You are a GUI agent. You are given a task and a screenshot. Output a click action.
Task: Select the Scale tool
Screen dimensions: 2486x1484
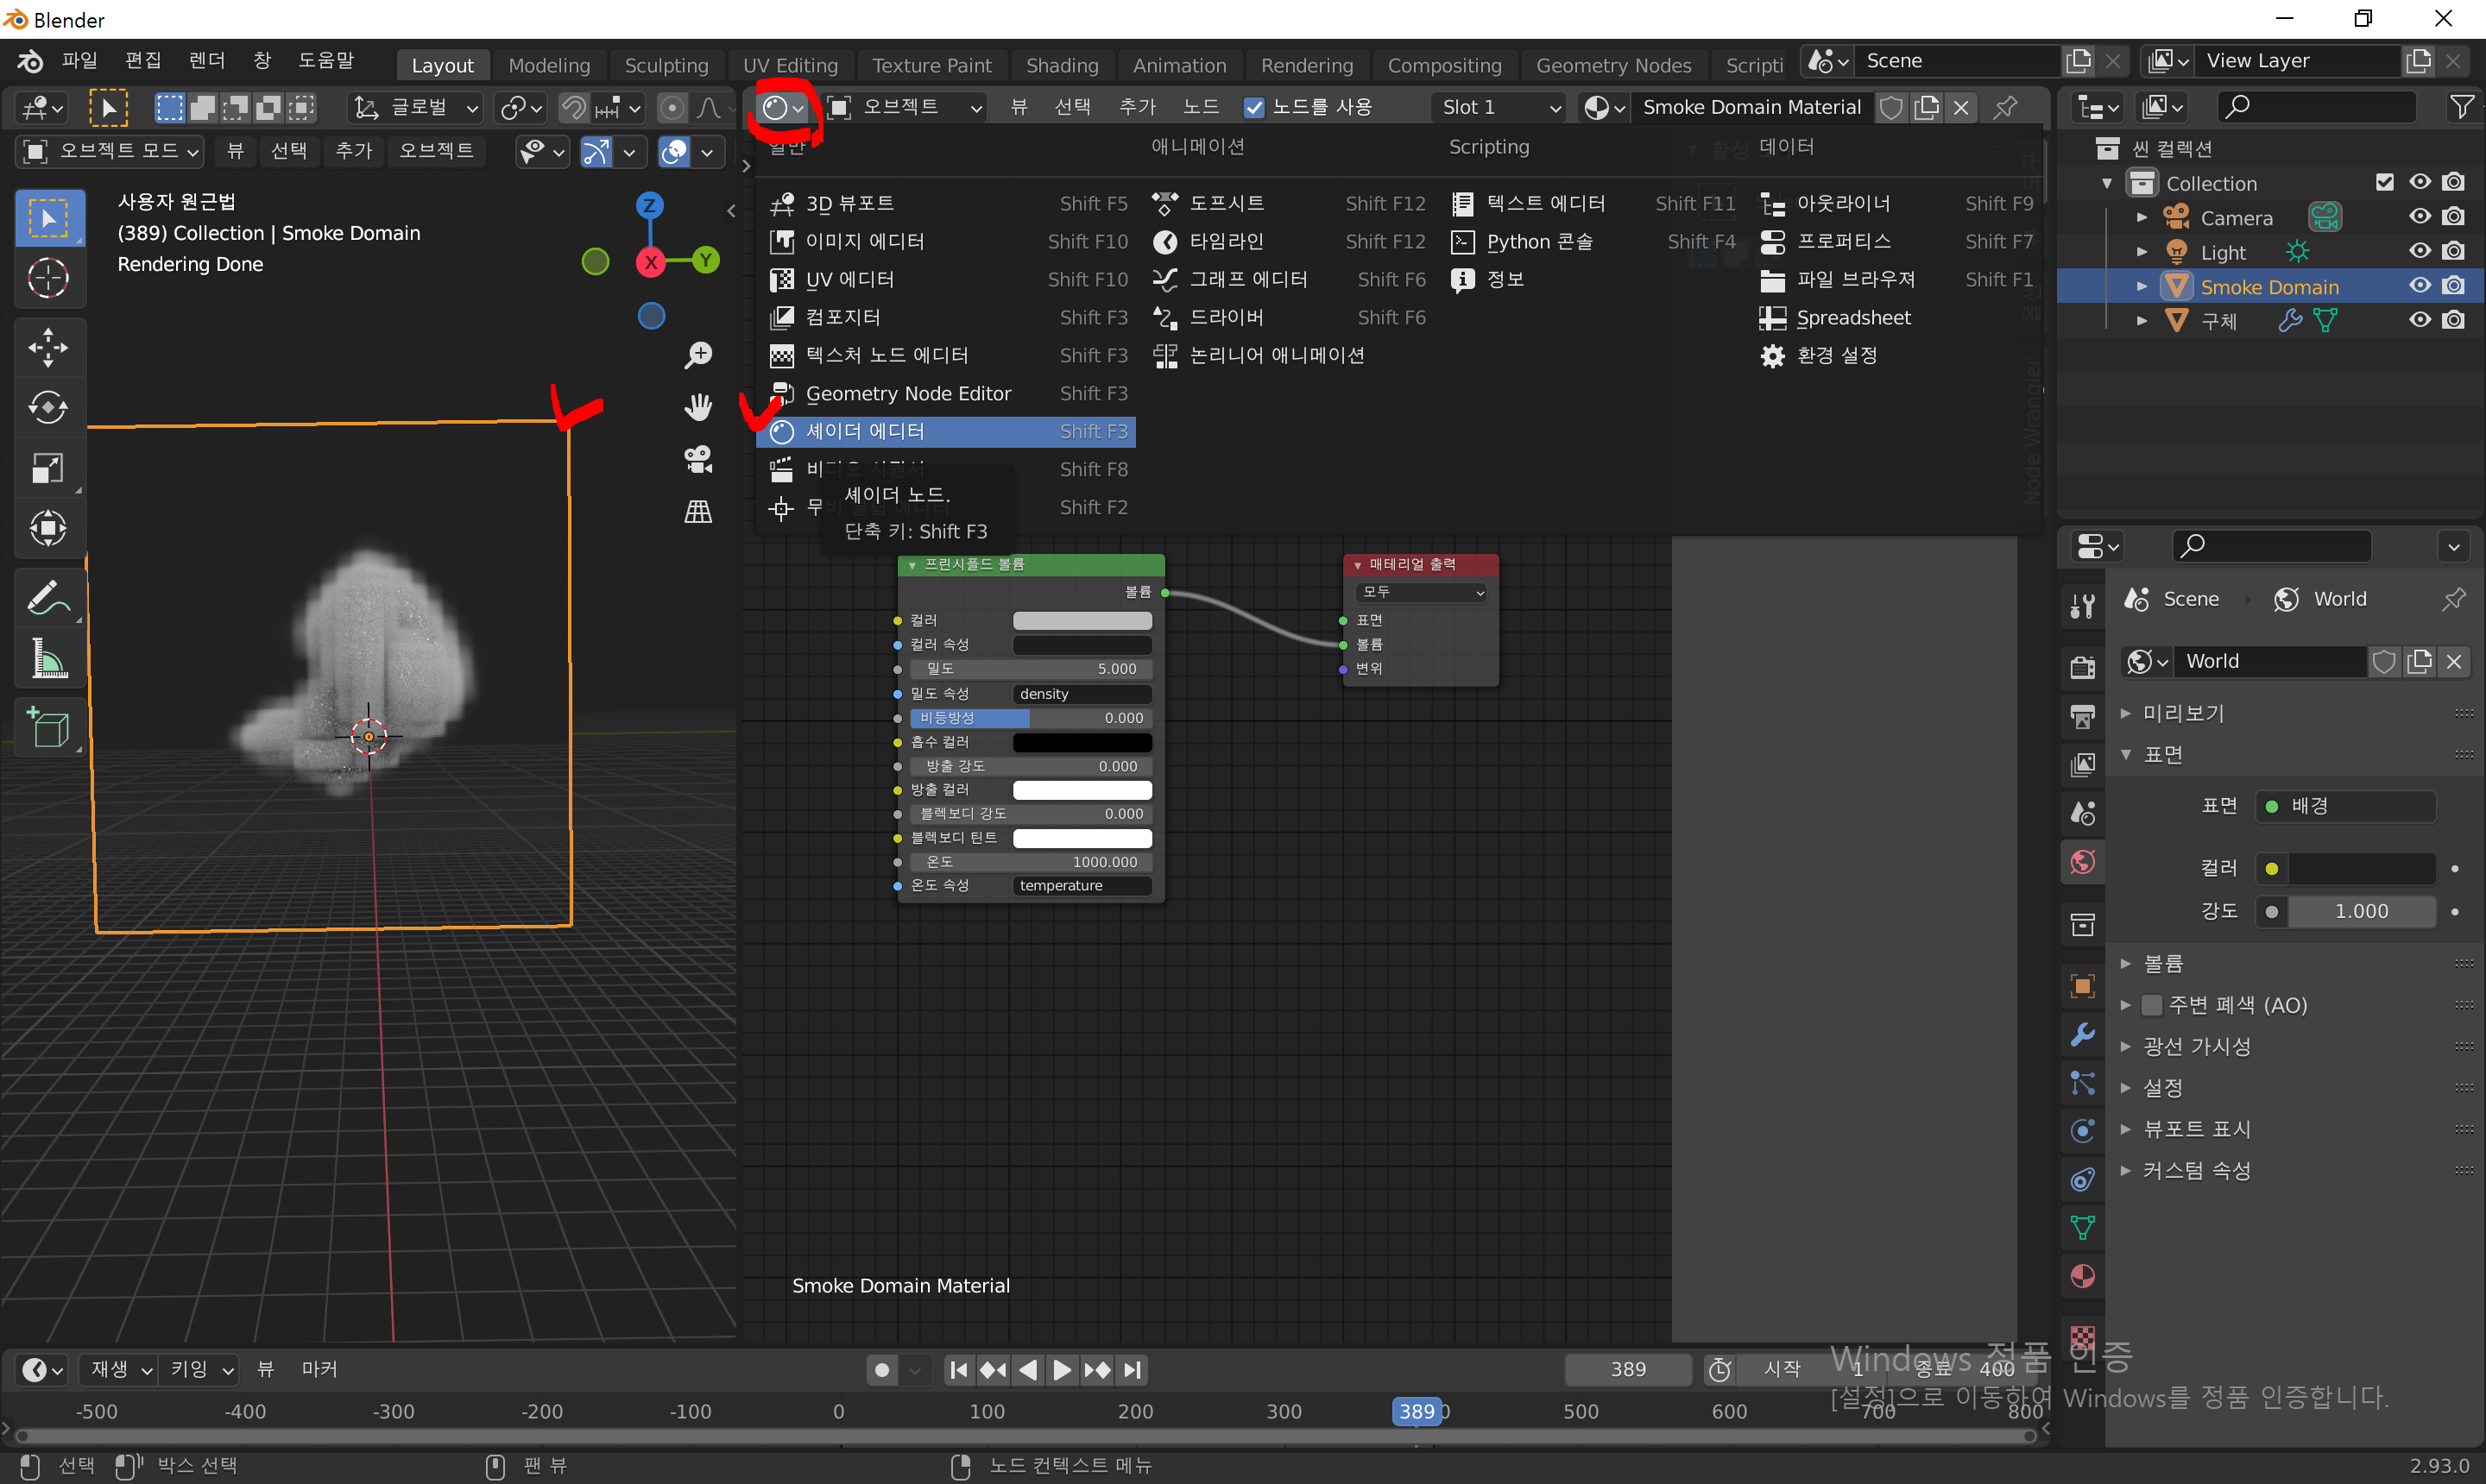pyautogui.click(x=49, y=467)
